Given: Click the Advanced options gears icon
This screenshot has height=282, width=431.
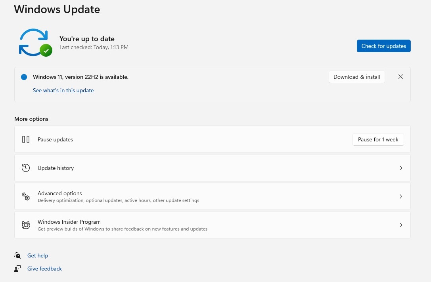Looking at the screenshot, I should [26, 196].
